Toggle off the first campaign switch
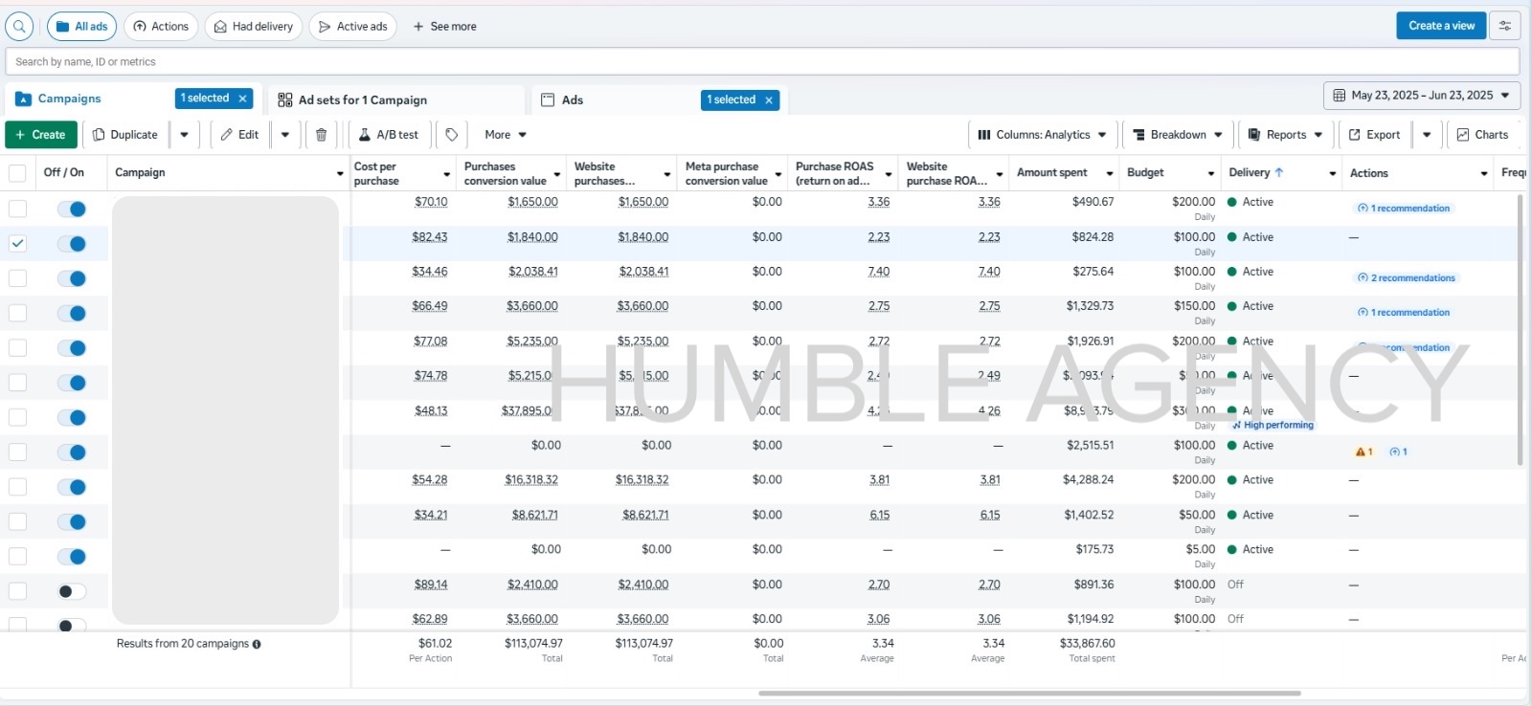Image resolution: width=1532 pixels, height=706 pixels. click(72, 209)
